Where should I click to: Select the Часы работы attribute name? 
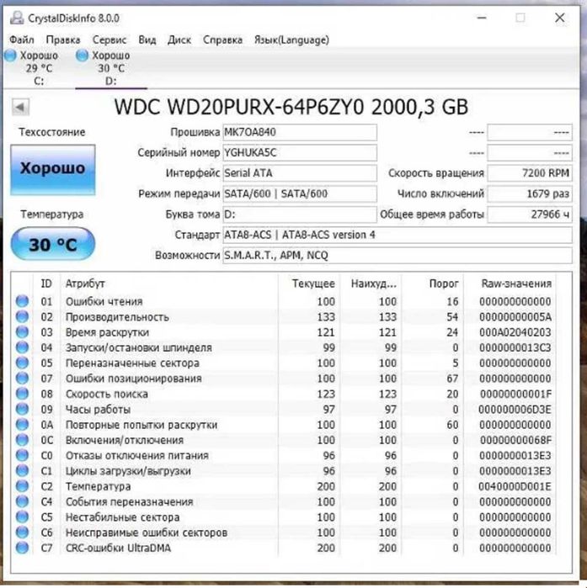click(98, 410)
